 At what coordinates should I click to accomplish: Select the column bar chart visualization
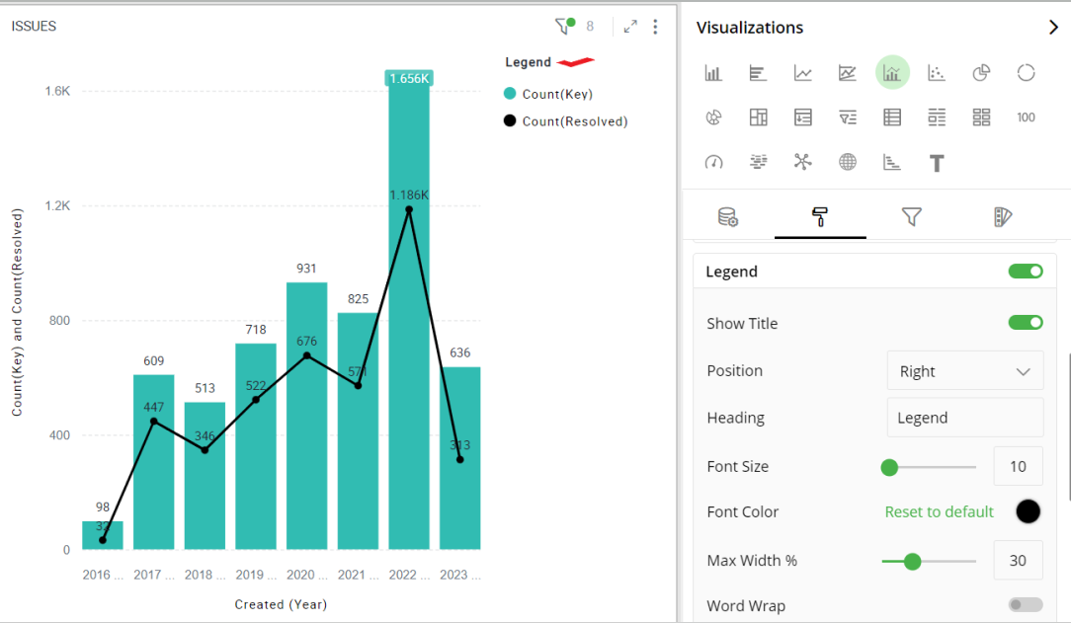pos(713,73)
